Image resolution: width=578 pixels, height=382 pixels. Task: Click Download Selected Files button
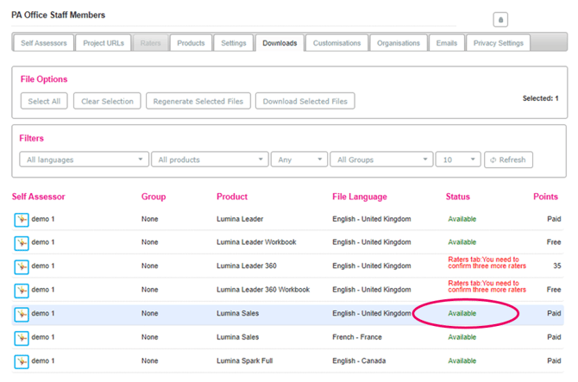pyautogui.click(x=305, y=101)
